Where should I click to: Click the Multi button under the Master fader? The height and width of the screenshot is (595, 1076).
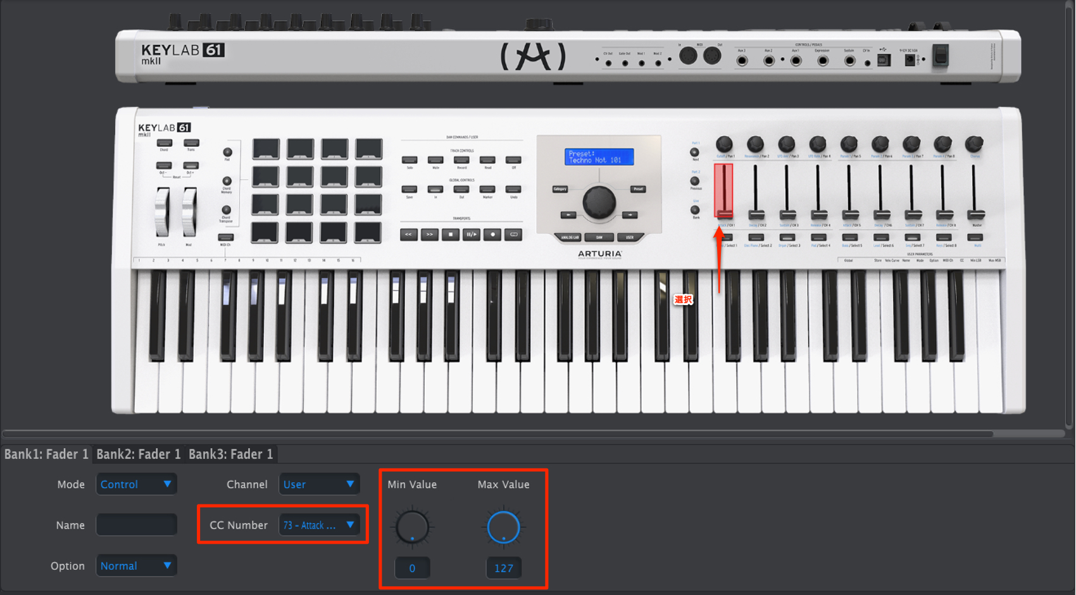coord(975,237)
